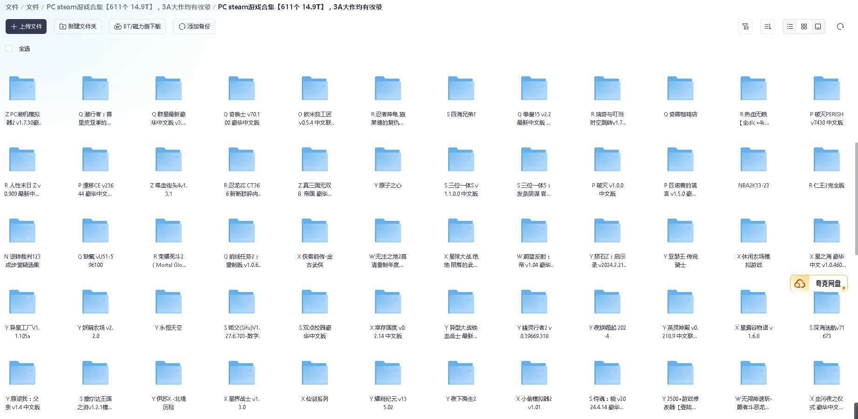This screenshot has width=858, height=419.
Task: Select folder name X 仙剑系列
Action: coord(315,399)
